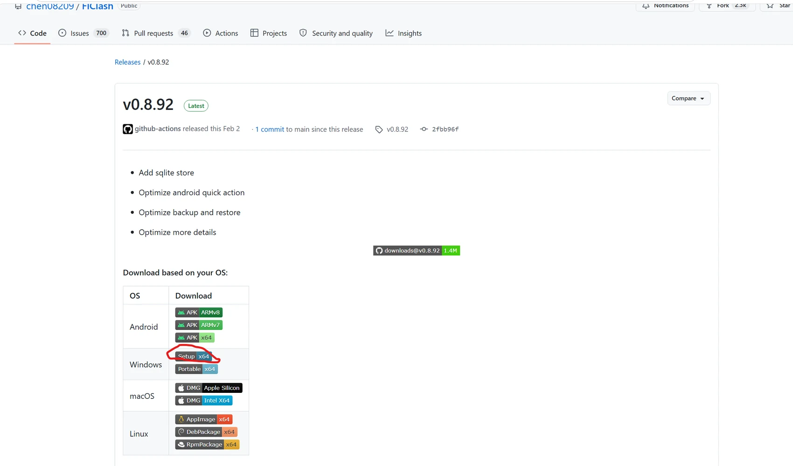Switch to the Issues tab
The height and width of the screenshot is (466, 793).
coord(83,33)
